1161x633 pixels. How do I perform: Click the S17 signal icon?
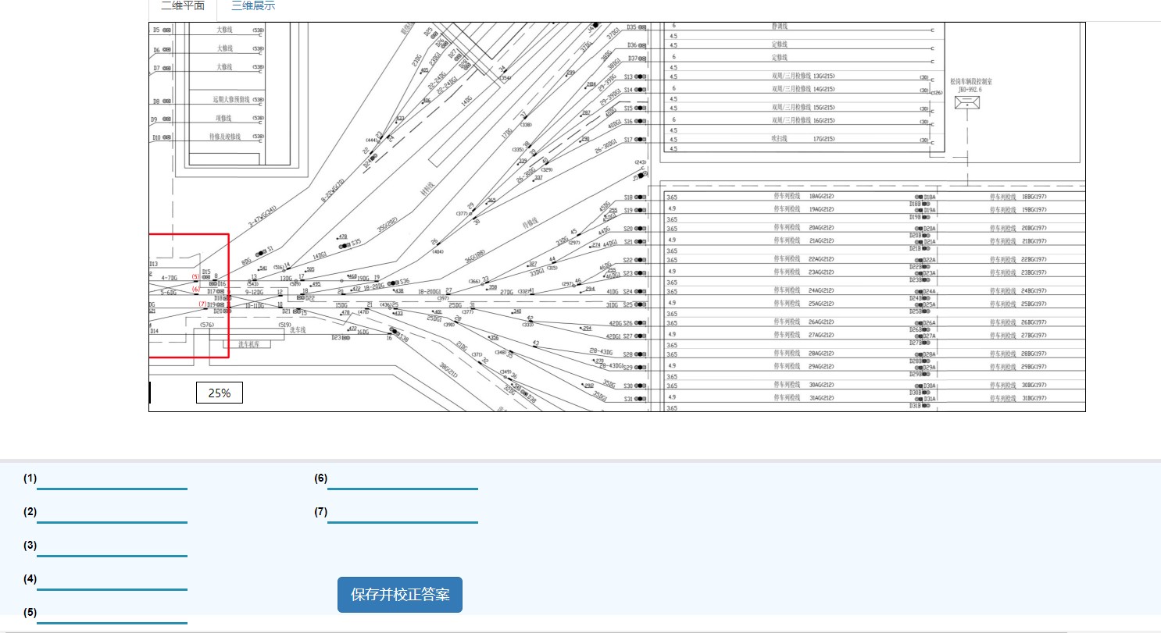click(641, 140)
